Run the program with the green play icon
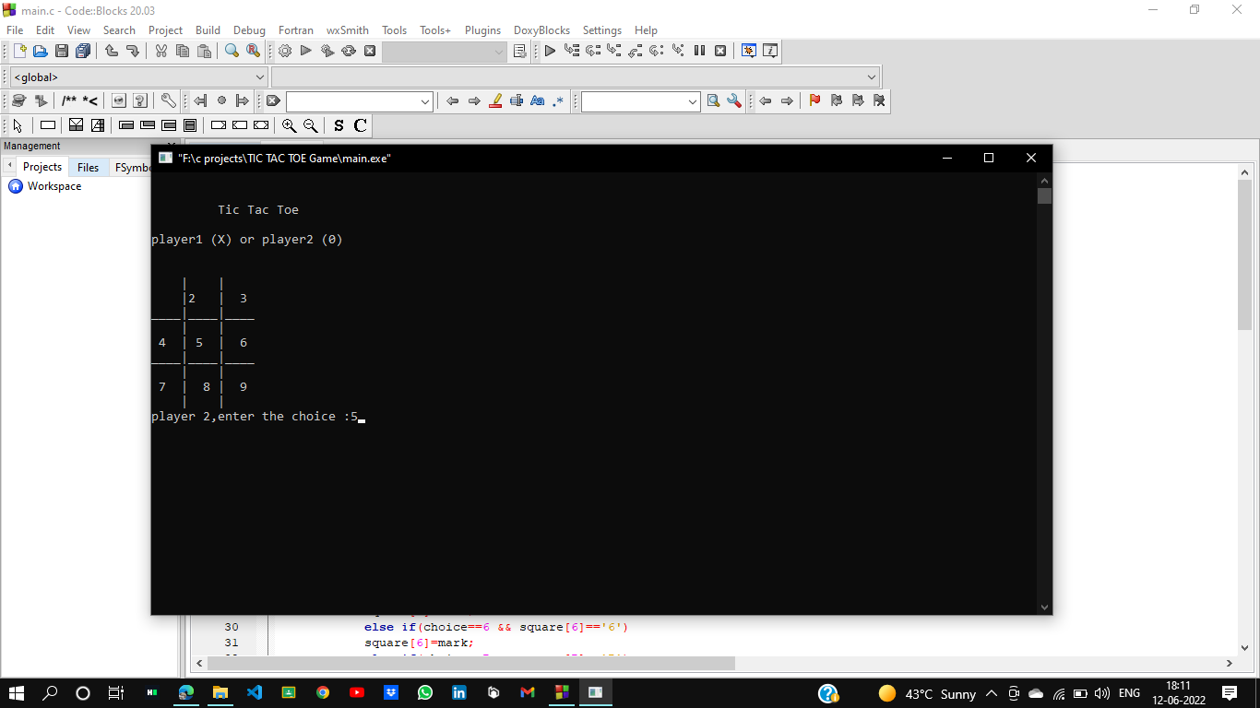Image resolution: width=1260 pixels, height=708 pixels. click(305, 51)
